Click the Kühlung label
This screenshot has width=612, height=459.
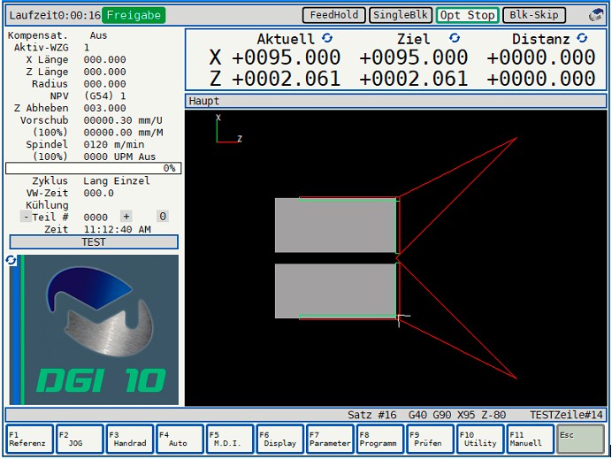[x=47, y=205]
